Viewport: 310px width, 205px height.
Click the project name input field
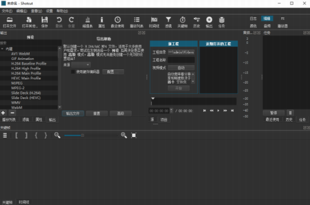tap(181, 60)
